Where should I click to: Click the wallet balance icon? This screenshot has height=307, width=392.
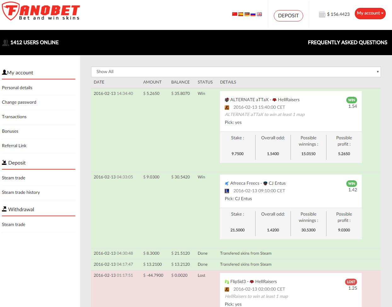[x=322, y=14]
